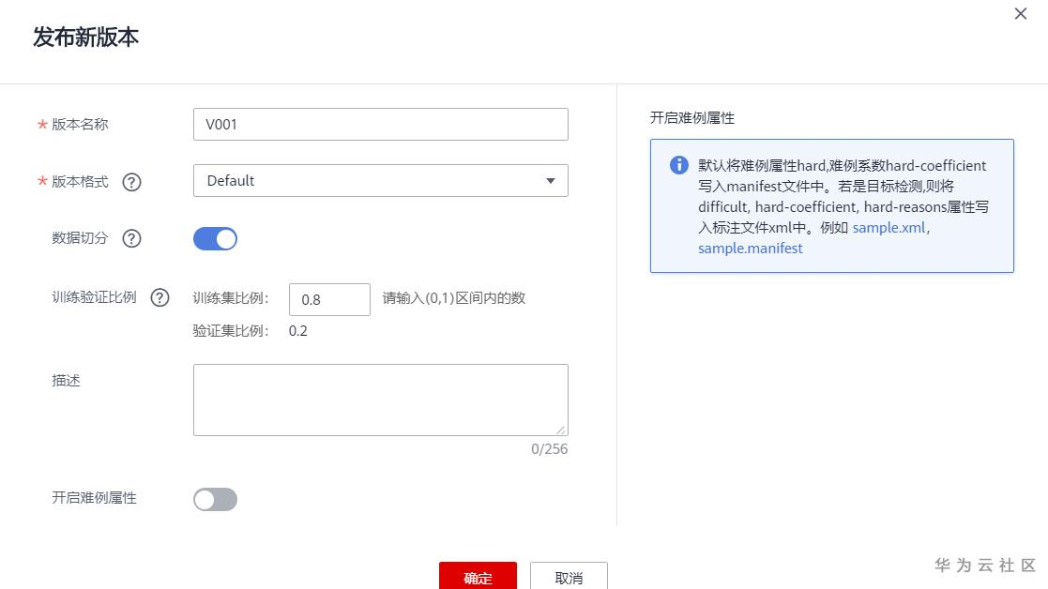Screen dimensions: 1048x589
Task: Enable the 开启难例属性 toggle switch
Action: coord(215,499)
